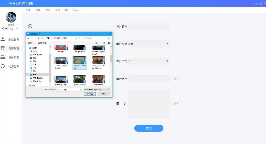The image size is (266, 144).
Task: Click the 影片名称 text input field
Action: click(x=148, y=26)
